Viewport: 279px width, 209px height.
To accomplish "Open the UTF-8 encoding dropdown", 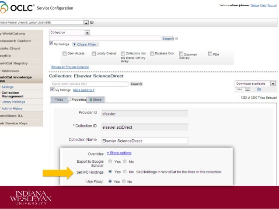I will tap(248, 89).
